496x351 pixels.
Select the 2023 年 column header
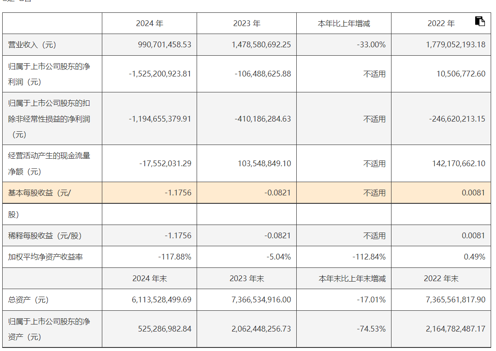tap(247, 23)
